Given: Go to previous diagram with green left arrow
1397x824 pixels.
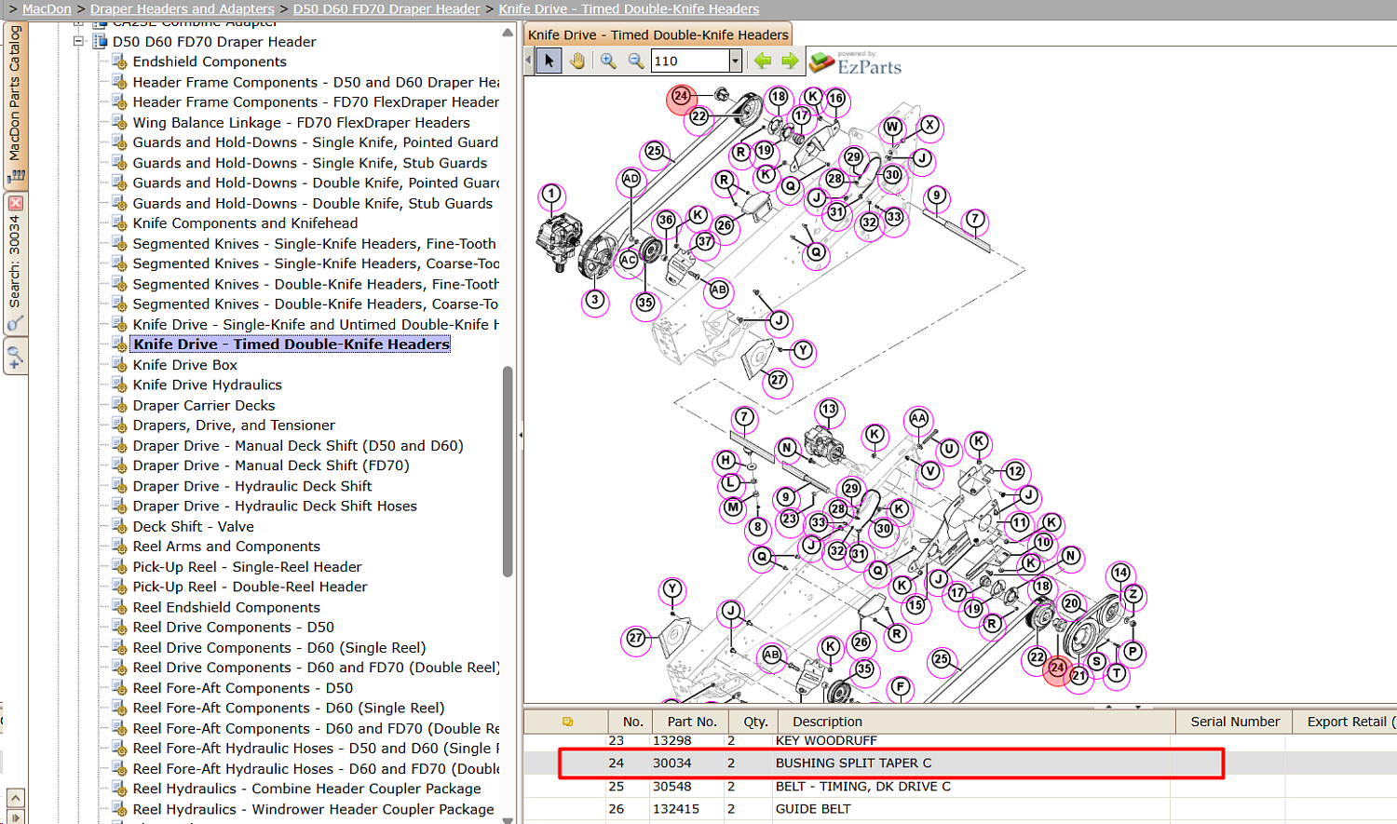Looking at the screenshot, I should point(763,61).
